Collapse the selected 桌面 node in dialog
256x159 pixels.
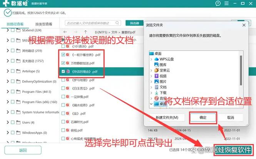point(151,104)
